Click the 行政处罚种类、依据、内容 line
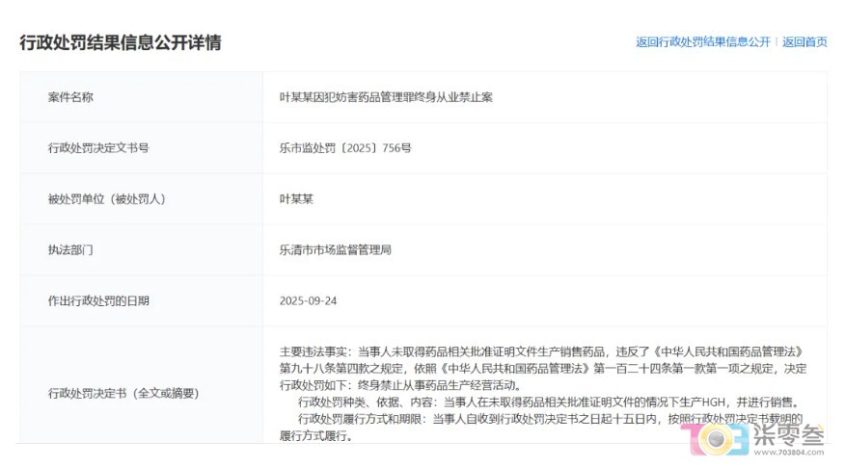This screenshot has width=845, height=467. [x=548, y=402]
